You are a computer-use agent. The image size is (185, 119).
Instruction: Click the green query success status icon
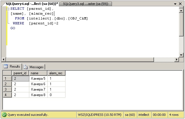[4, 115]
